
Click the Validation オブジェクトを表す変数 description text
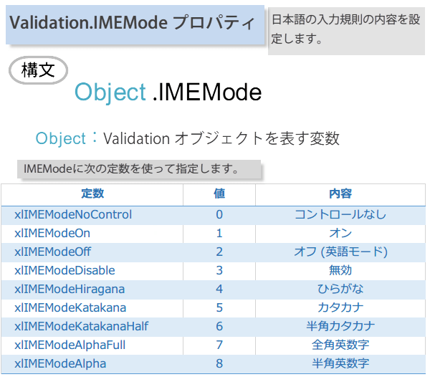click(221, 138)
